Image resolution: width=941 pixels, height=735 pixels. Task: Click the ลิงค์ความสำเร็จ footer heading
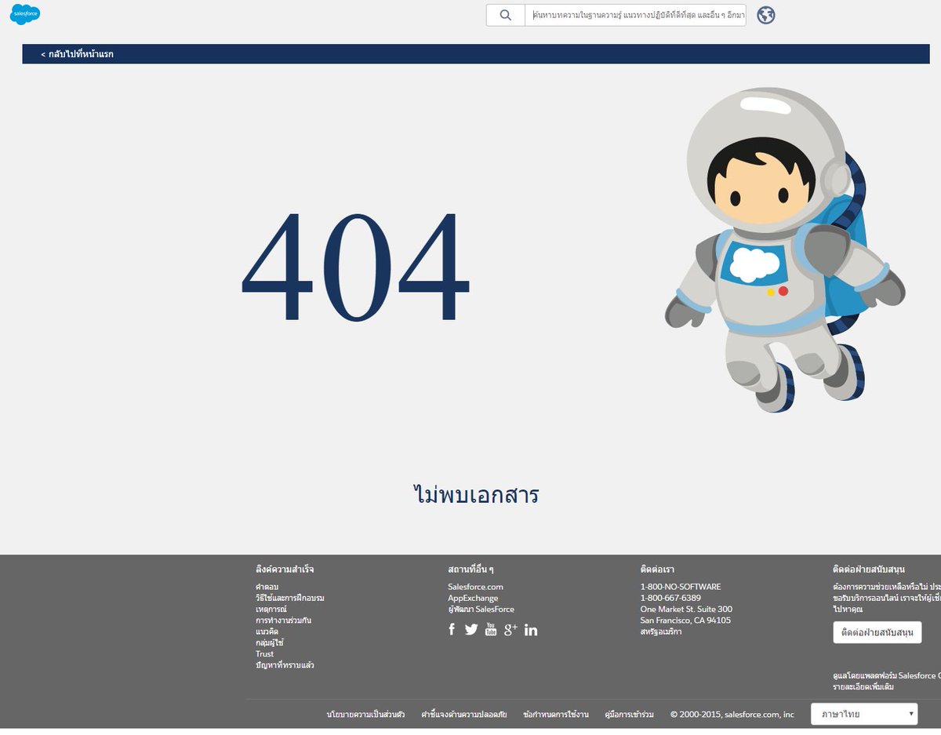click(x=285, y=569)
